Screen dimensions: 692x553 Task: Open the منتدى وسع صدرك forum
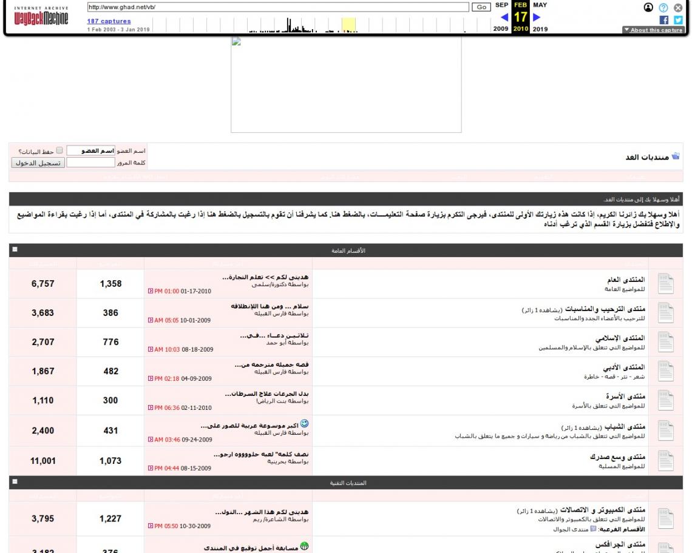click(617, 457)
